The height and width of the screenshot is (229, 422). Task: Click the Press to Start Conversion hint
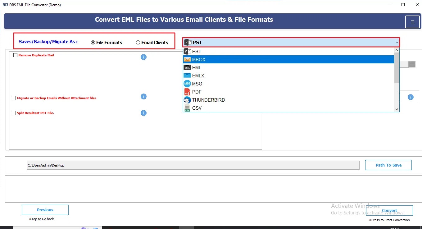(389, 220)
